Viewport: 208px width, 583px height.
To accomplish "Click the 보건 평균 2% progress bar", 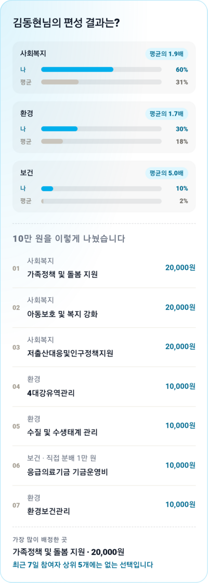I will point(101,201).
